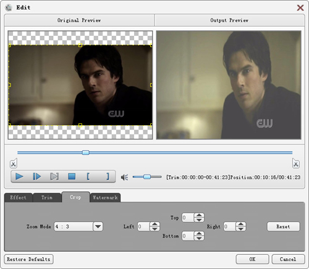
Task: Stop the video playback
Action: 72,176
